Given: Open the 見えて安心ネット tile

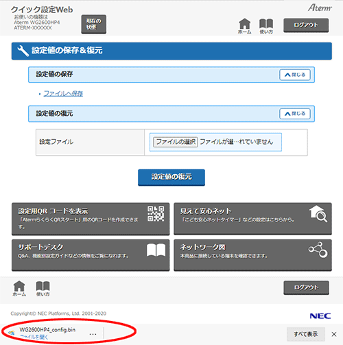Looking at the screenshot, I should tap(252, 219).
